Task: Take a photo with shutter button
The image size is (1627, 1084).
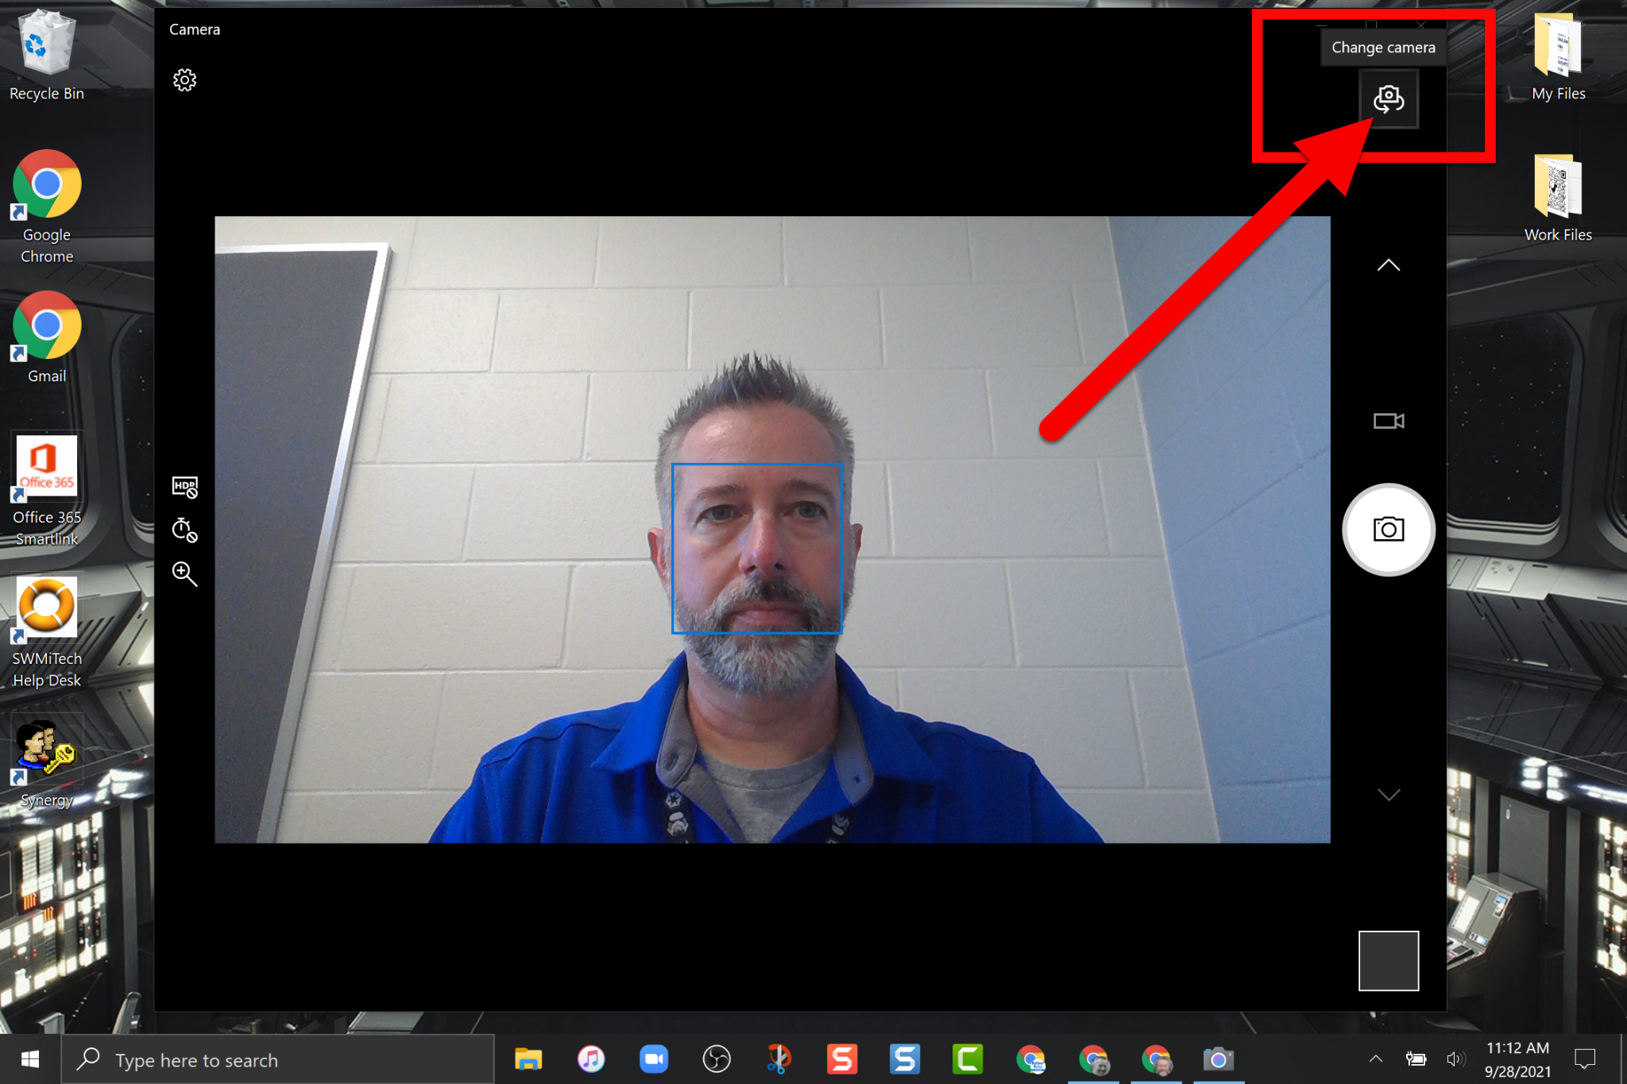Action: (x=1388, y=530)
